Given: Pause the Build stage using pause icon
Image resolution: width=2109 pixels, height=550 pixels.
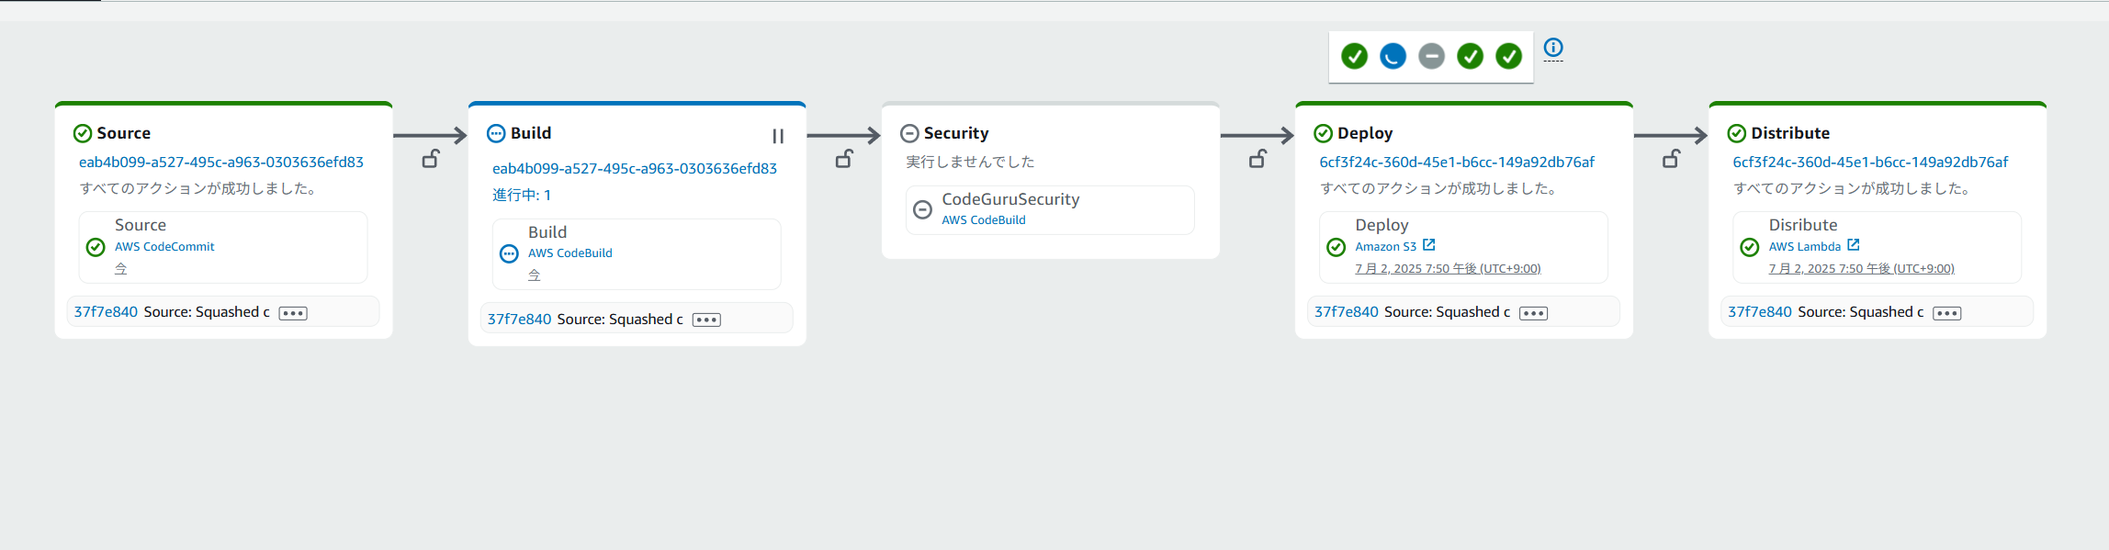Looking at the screenshot, I should (x=778, y=136).
